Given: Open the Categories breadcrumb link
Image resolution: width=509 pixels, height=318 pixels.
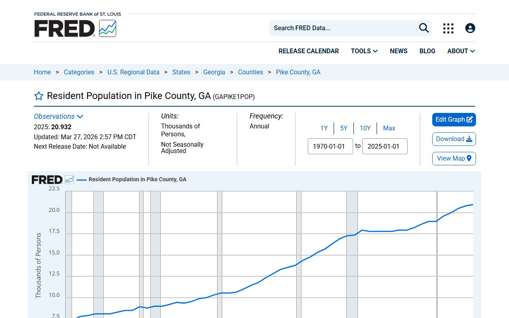Looking at the screenshot, I should click(79, 72).
